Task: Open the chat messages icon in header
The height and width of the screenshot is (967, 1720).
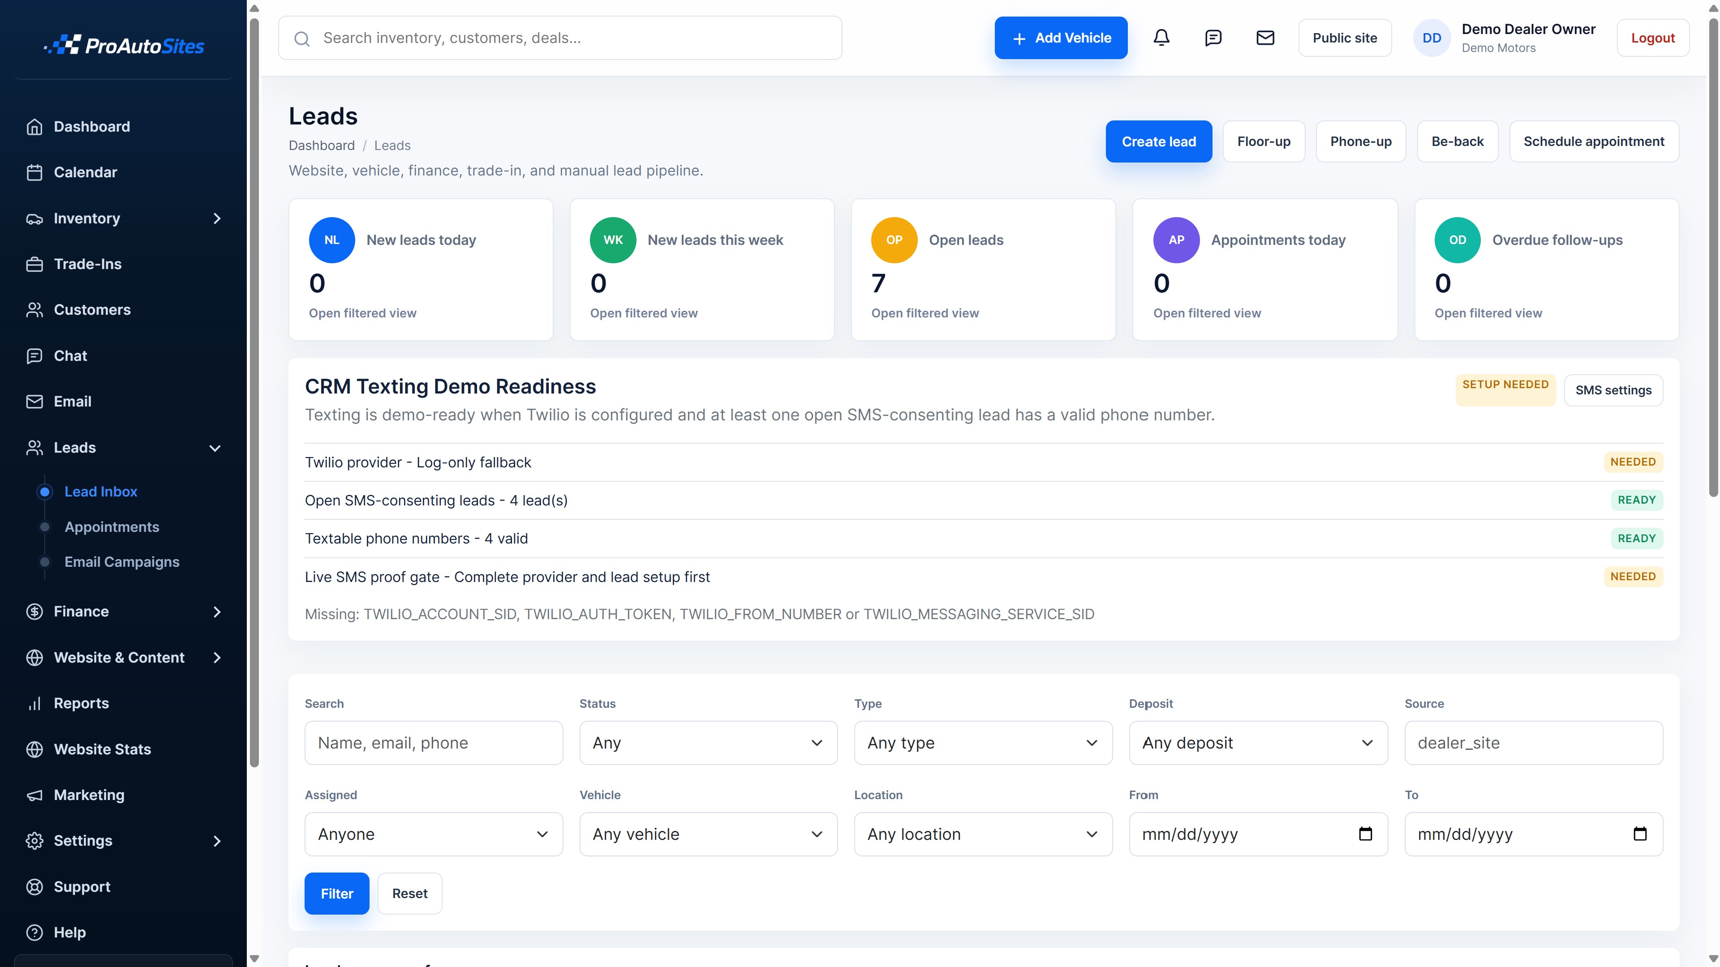Action: (x=1213, y=38)
